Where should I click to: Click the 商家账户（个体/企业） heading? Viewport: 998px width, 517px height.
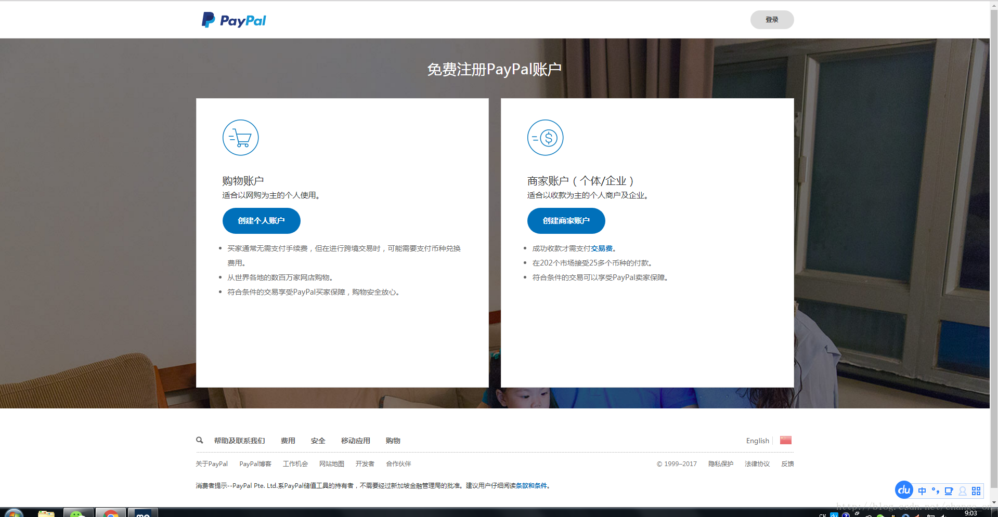(580, 181)
